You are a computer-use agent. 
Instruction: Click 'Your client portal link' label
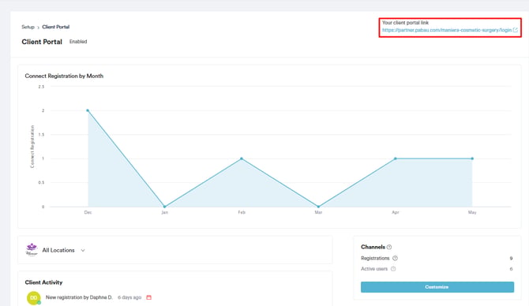(405, 23)
